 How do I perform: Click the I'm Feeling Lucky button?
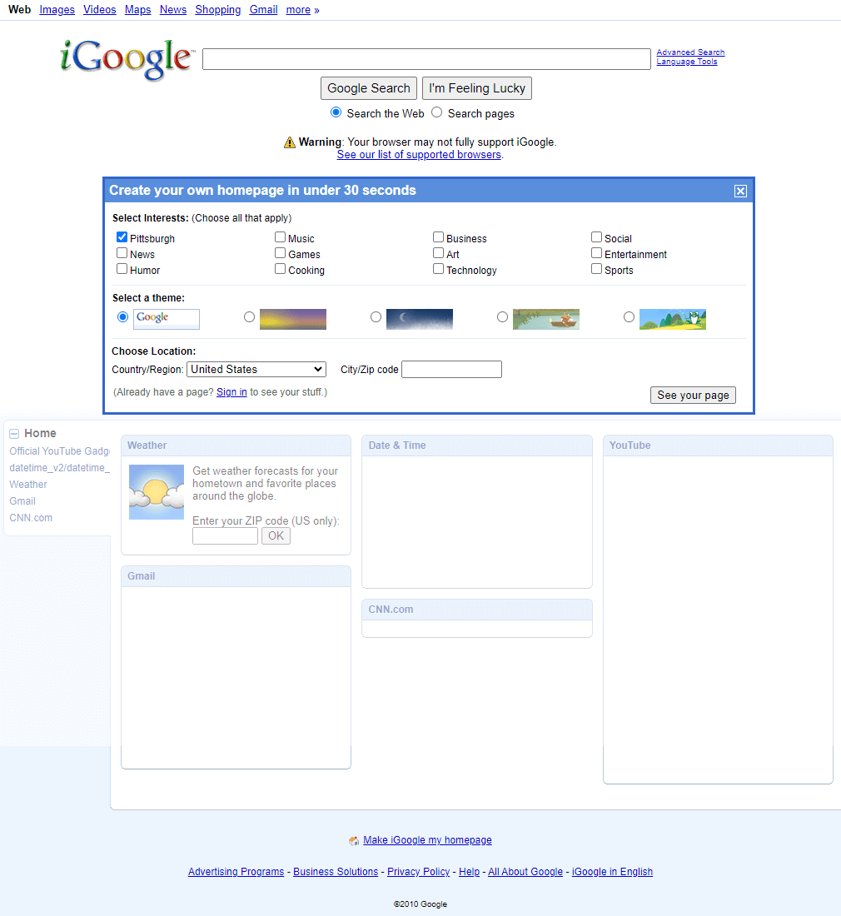pyautogui.click(x=477, y=88)
